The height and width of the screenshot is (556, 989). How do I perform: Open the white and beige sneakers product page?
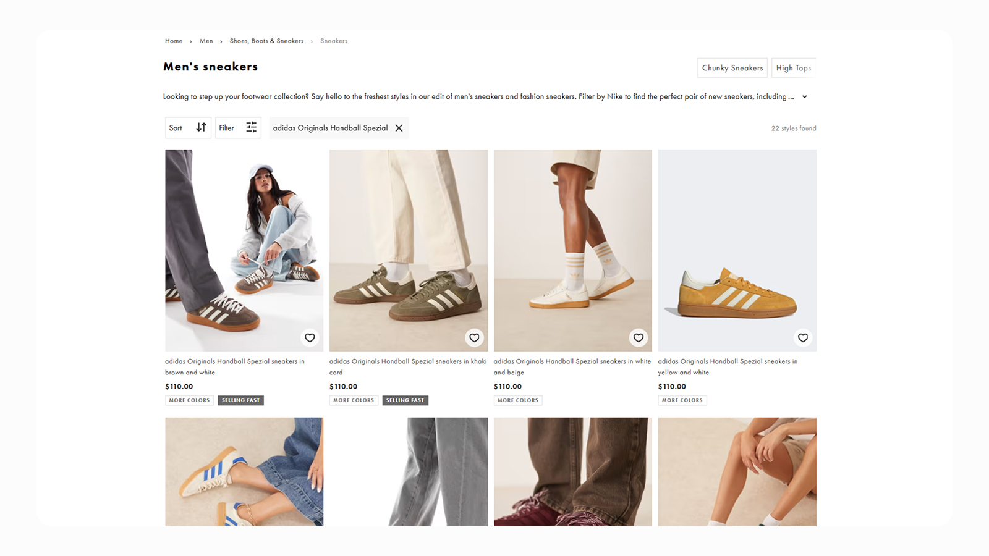(572, 366)
